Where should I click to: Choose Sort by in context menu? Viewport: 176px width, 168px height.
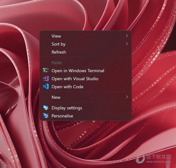click(x=86, y=44)
